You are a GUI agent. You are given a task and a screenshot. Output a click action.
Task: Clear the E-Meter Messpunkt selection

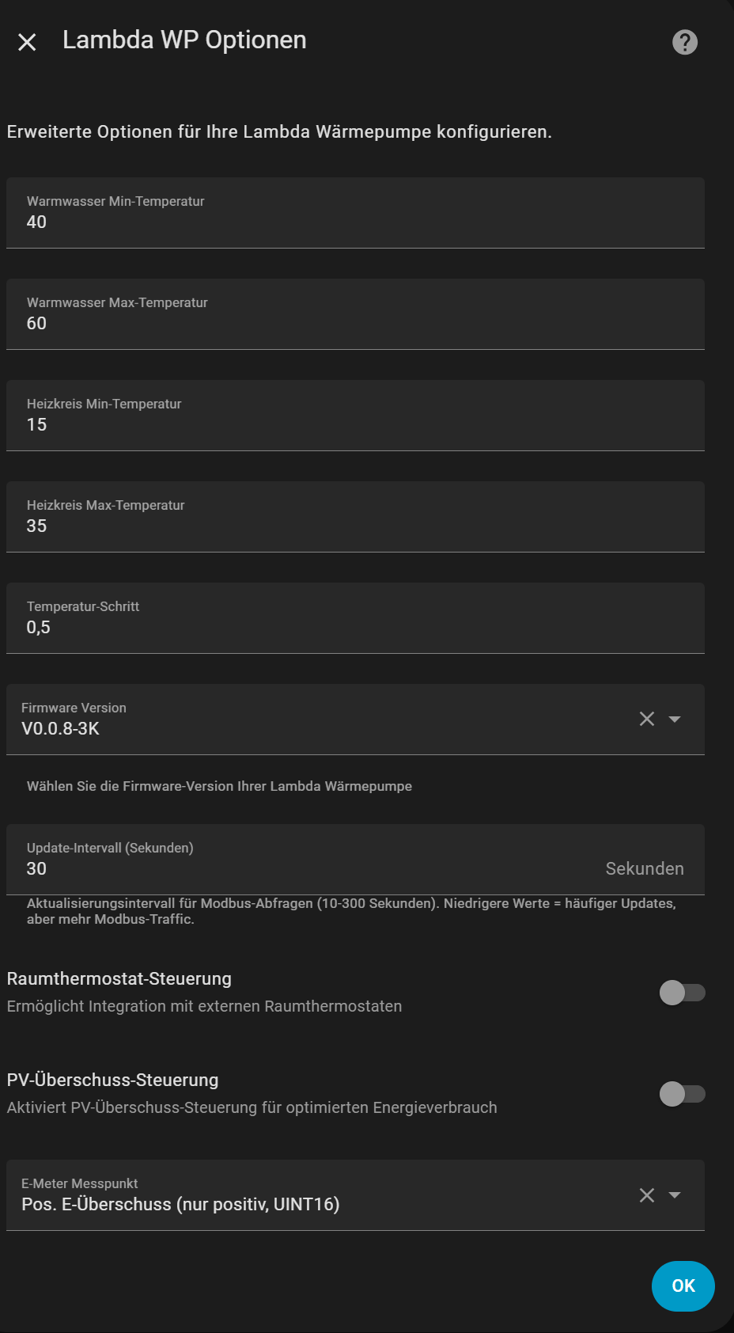(x=647, y=1195)
